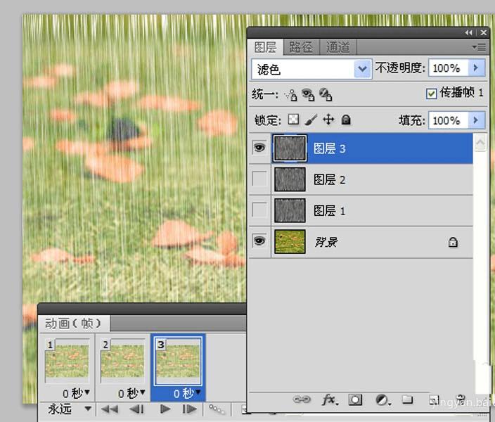Play the animation
Viewport: 495px width, 422px height.
coord(165,409)
